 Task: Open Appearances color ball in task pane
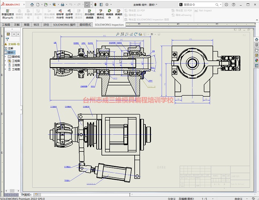click(256, 60)
